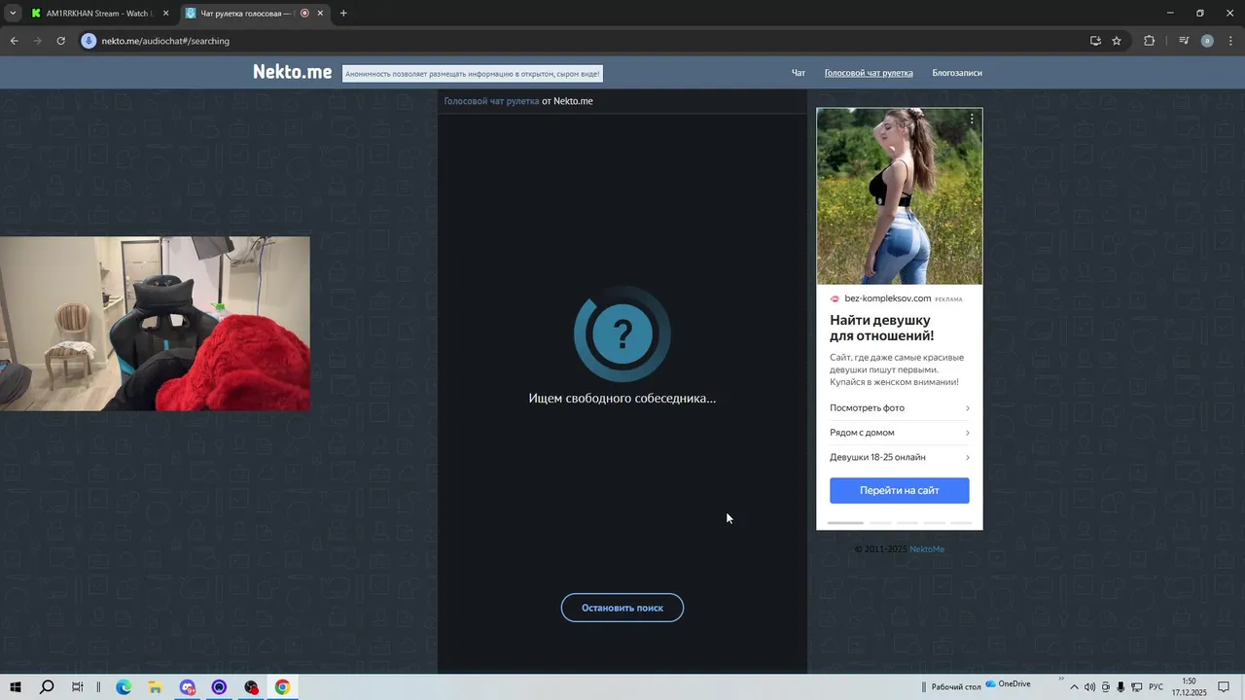1245x700 pixels.
Task: Expand the Девушки 18-25 онлайн ad row
Action: click(x=900, y=457)
